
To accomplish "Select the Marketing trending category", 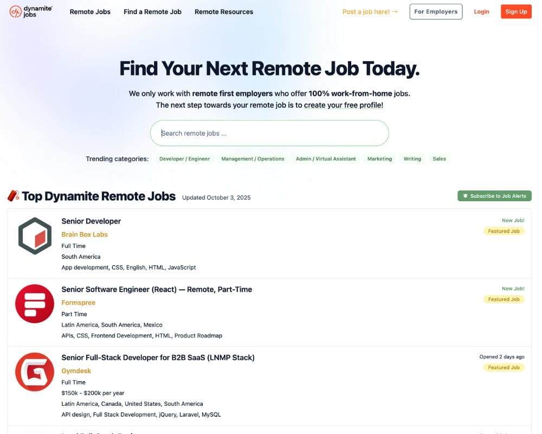I will [379, 159].
